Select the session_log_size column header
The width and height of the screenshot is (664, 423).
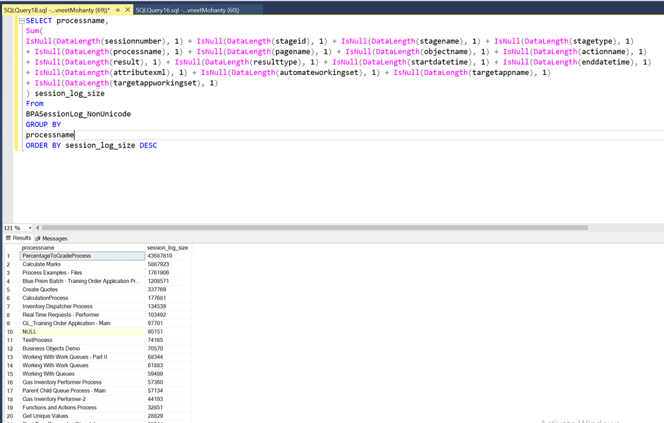(x=167, y=248)
